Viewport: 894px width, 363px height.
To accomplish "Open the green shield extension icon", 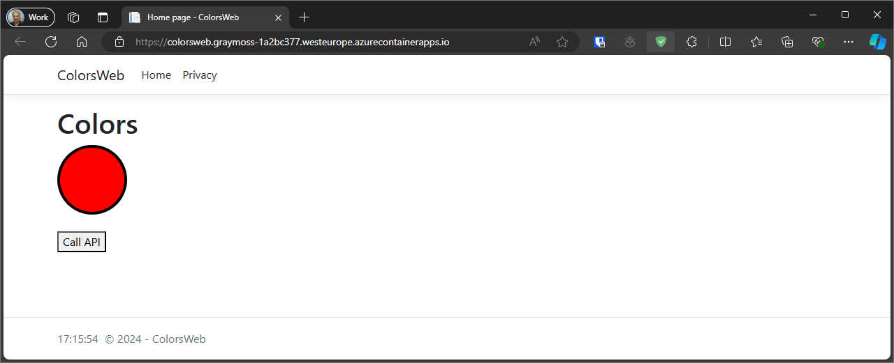I will pos(661,42).
